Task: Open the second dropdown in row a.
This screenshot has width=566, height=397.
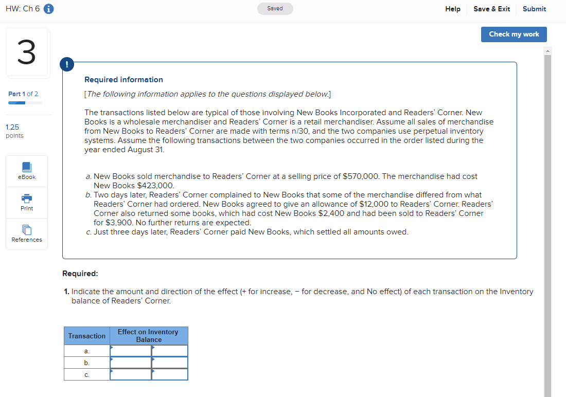Action: [x=170, y=351]
